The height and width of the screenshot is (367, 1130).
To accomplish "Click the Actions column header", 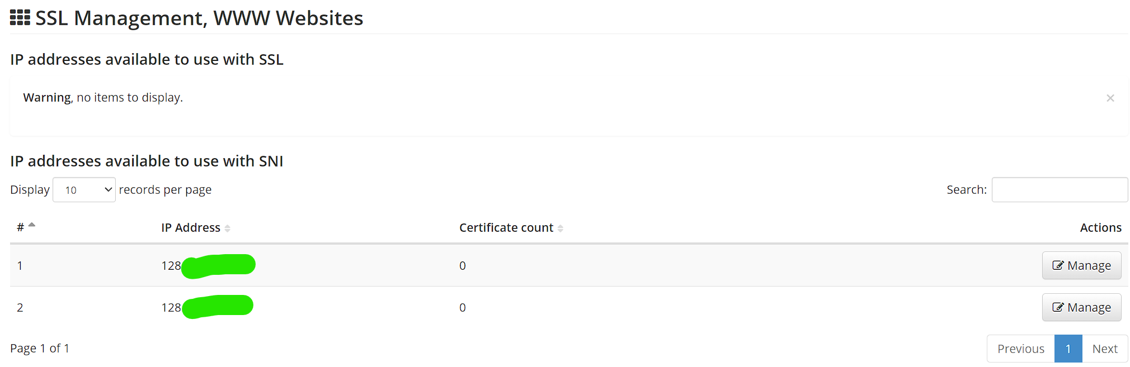I will [x=1100, y=228].
